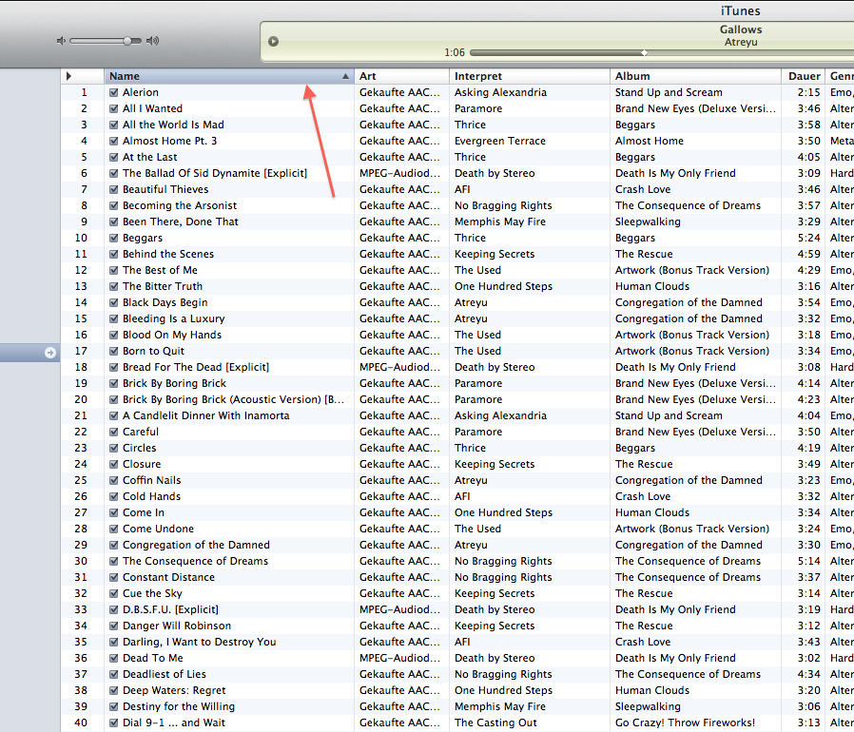This screenshot has height=732, width=854.
Task: Uncheck the checkbox for All I Wanted
Action: point(114,109)
